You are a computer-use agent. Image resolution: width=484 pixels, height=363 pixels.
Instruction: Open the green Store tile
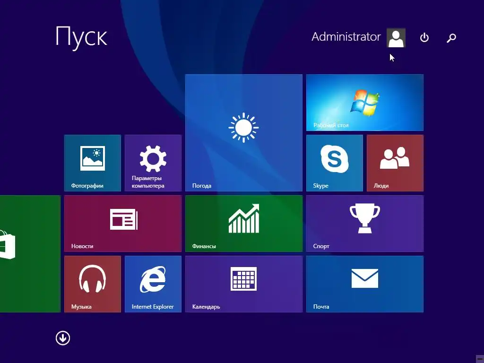pyautogui.click(x=30, y=254)
